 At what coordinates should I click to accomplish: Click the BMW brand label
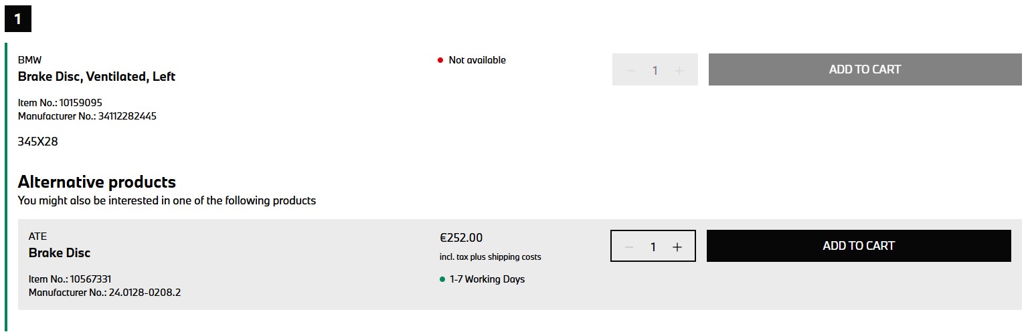click(x=29, y=60)
